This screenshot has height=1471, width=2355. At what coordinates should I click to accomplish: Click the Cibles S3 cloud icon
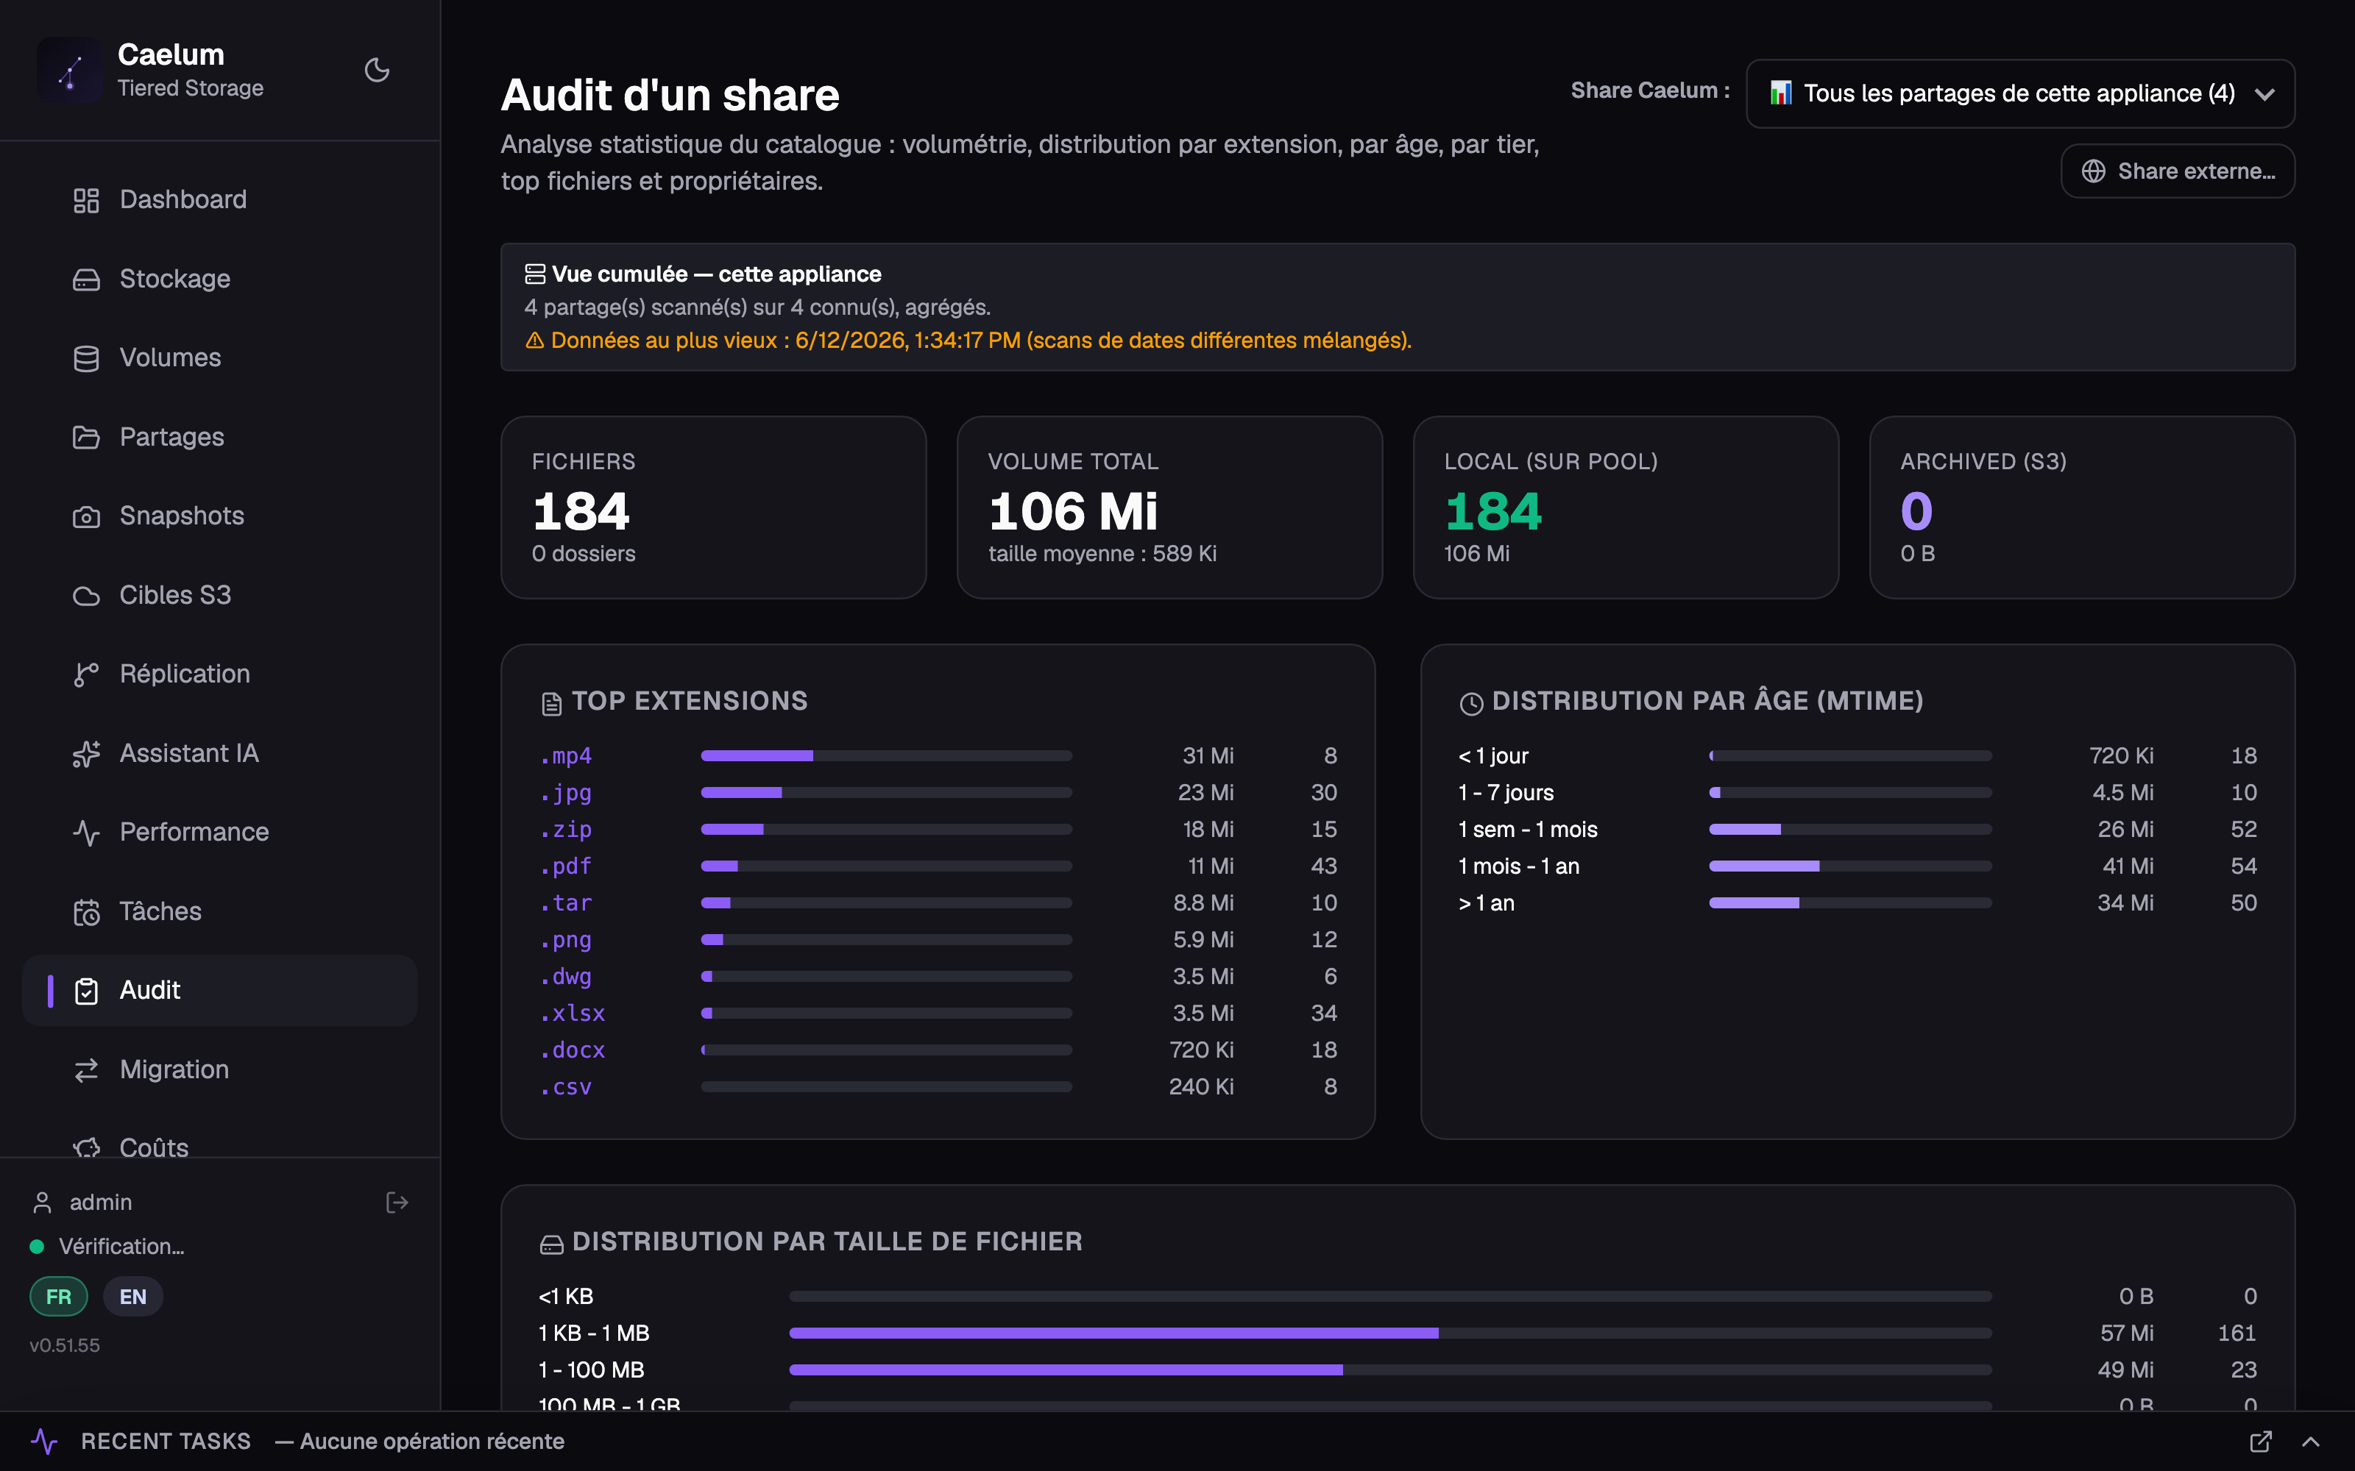87,596
